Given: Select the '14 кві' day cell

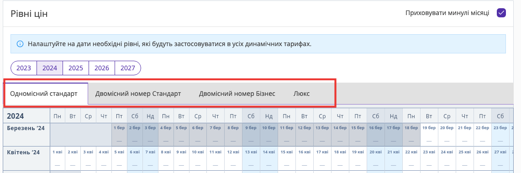Looking at the screenshot, I should 269,158.
